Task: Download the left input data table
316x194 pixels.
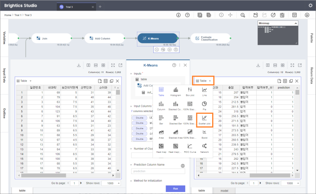Action: click(x=79, y=65)
